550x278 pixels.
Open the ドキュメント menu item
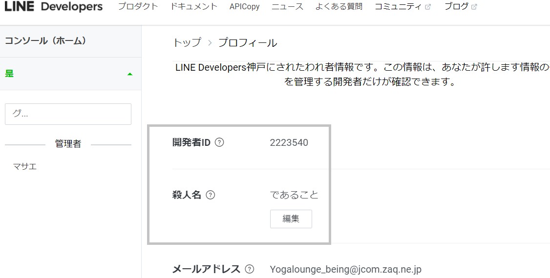193,6
